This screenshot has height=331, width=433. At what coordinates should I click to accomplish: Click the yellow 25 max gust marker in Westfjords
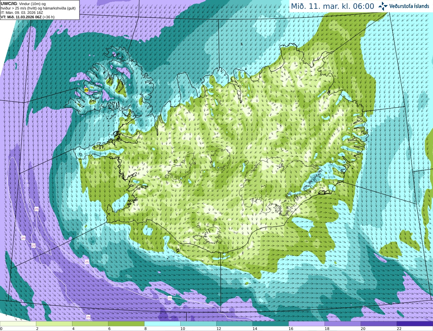point(86,90)
